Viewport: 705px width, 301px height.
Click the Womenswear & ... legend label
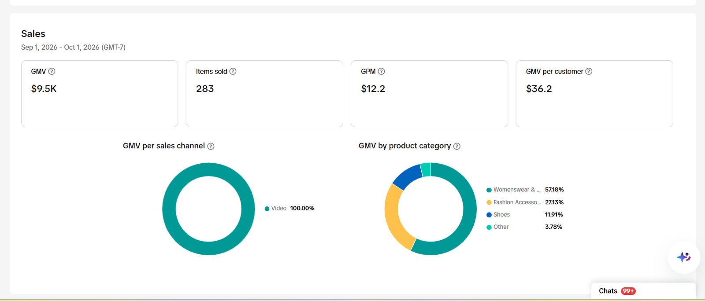pos(517,190)
